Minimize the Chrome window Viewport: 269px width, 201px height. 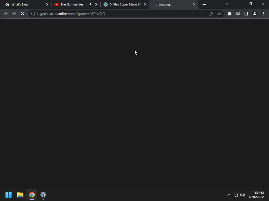click(239, 4)
